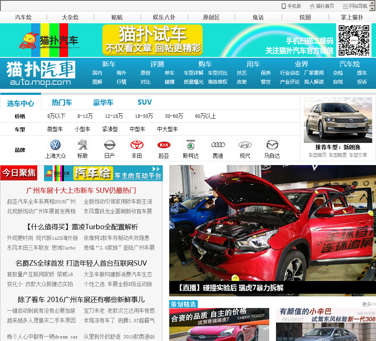
Task: Open the 新车 section heading
Action: [109, 64]
